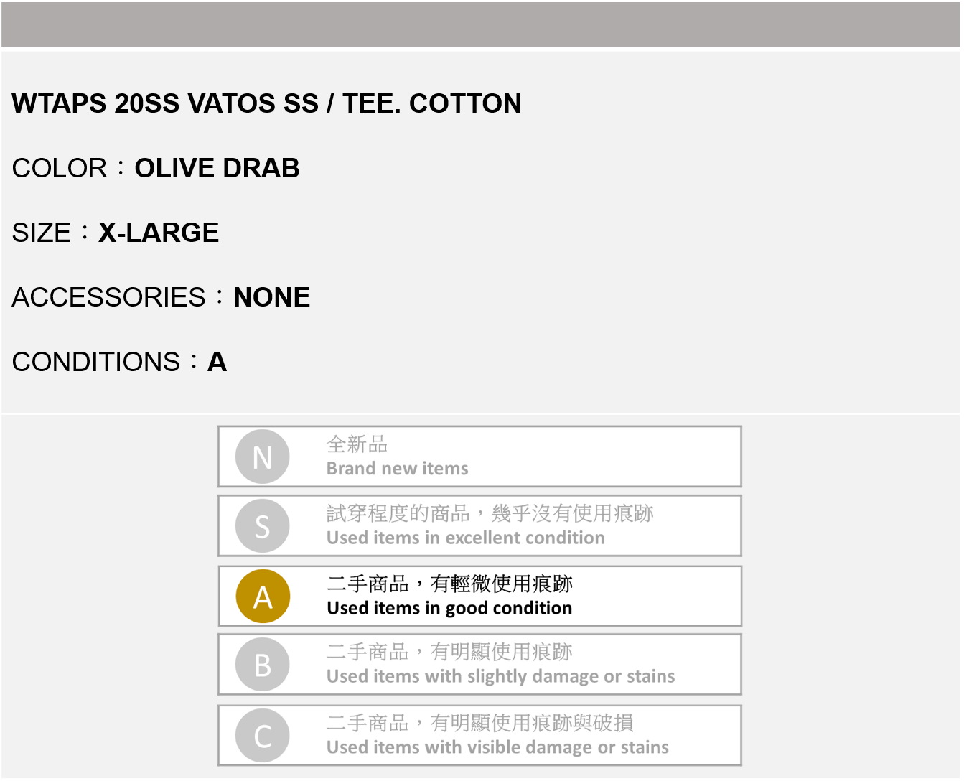Click the gray C condition circle icon
This screenshot has width=964, height=781.
pos(263,736)
